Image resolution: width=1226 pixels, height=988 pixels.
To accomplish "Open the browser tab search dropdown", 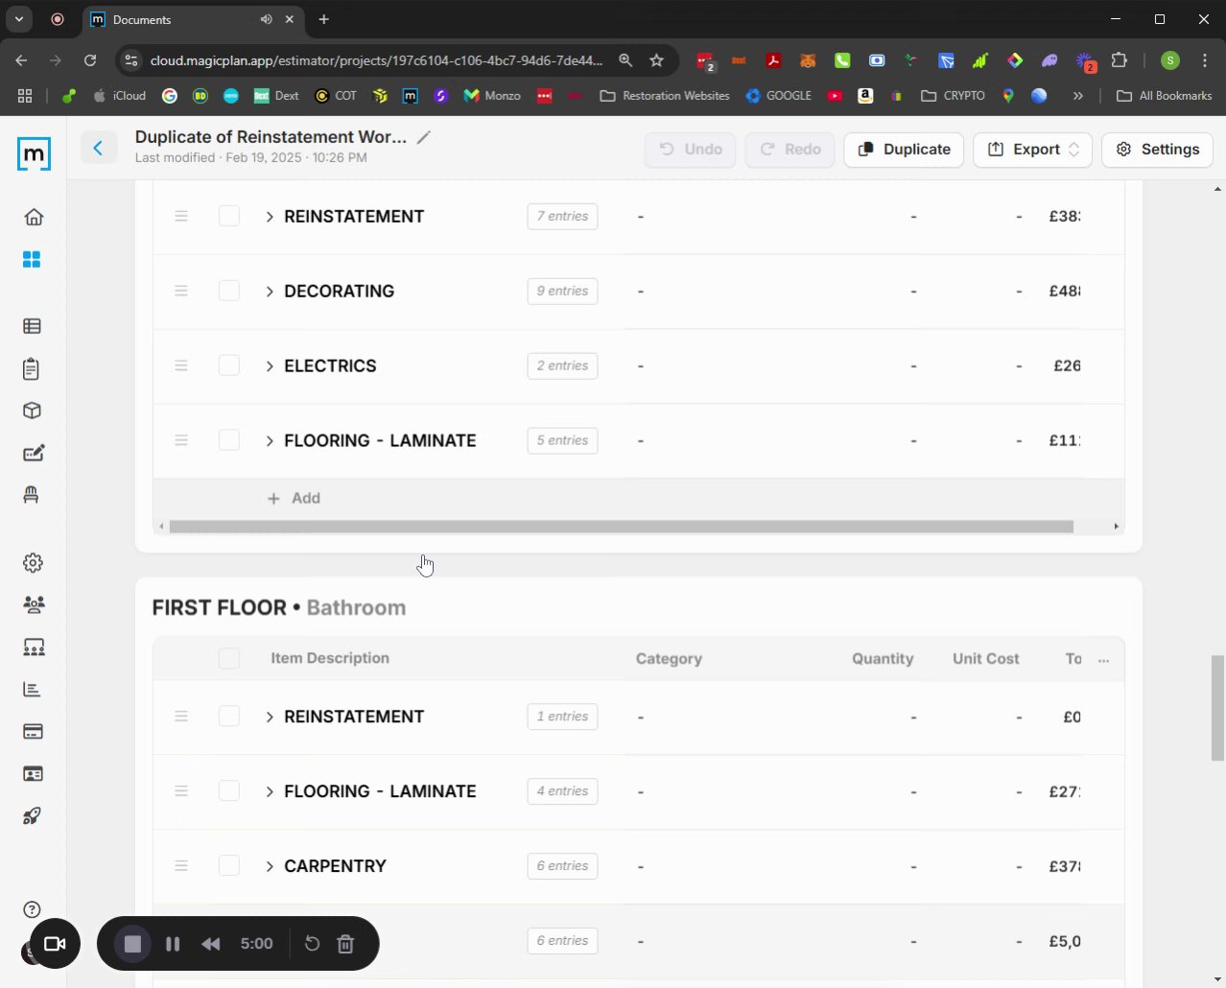I will click(18, 19).
